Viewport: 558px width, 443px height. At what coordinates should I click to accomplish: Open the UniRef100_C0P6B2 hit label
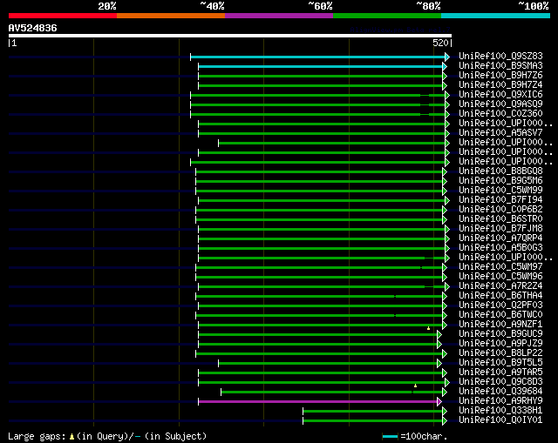coord(500,209)
